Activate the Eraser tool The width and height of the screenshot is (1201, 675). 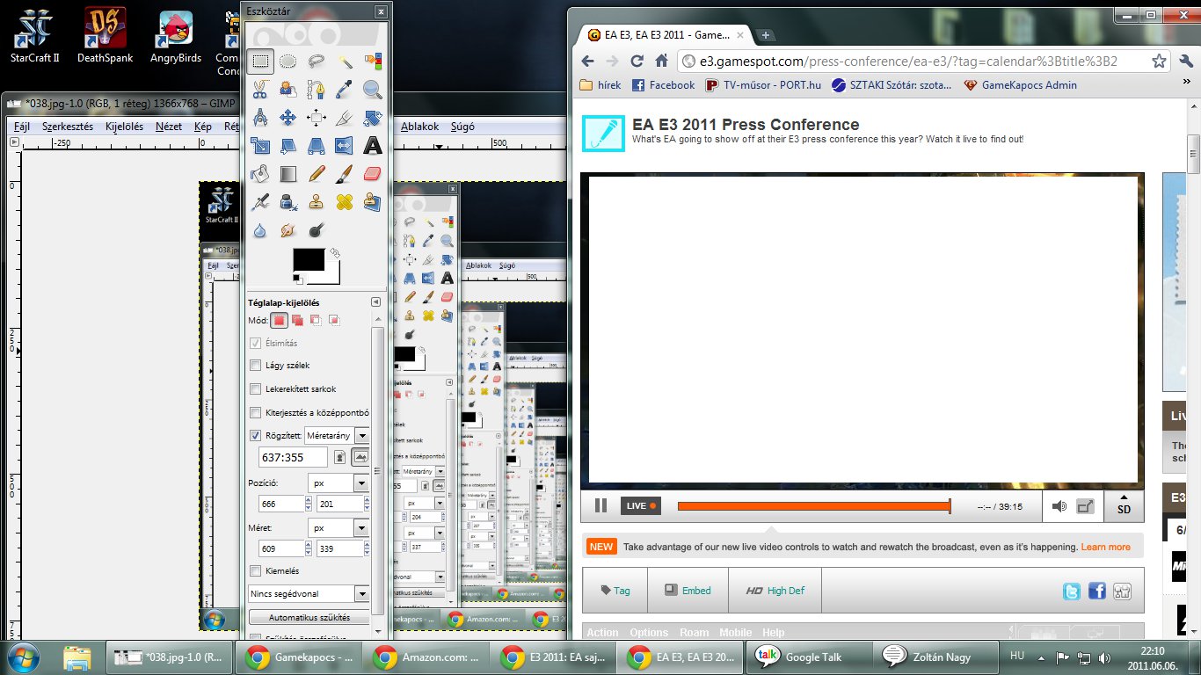tap(373, 173)
